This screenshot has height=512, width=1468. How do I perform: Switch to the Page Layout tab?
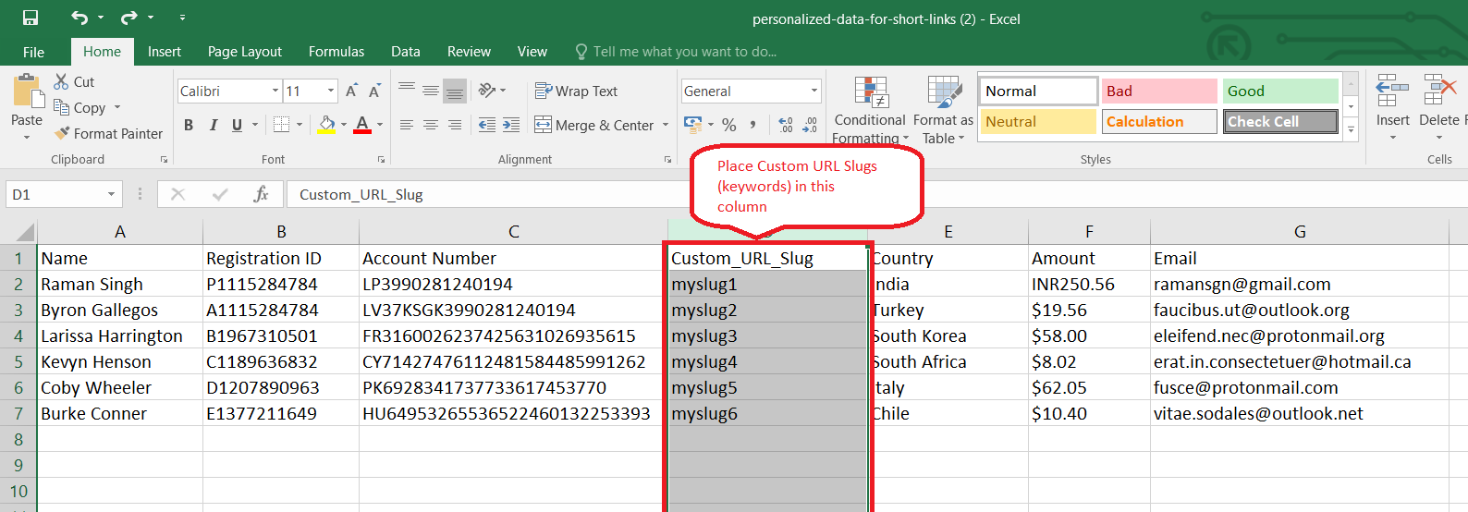[244, 52]
